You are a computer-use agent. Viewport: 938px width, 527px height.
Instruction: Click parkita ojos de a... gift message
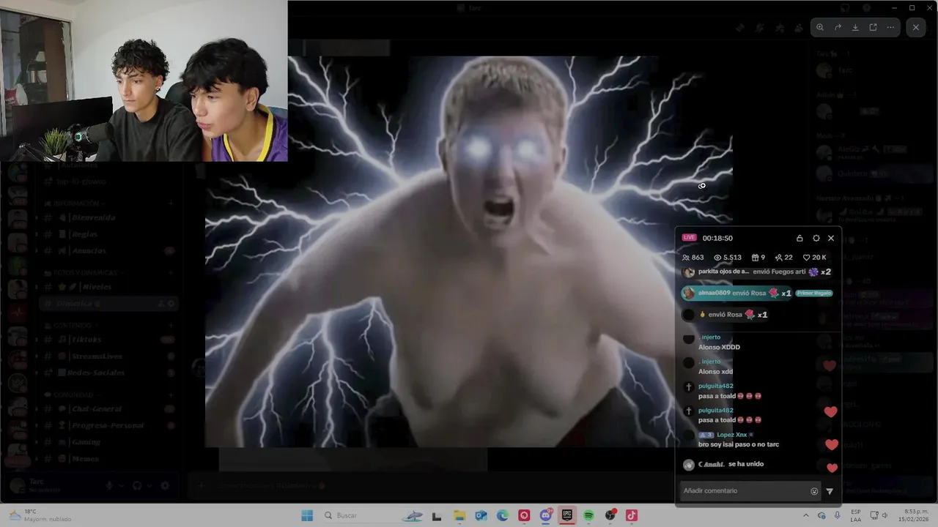(757, 272)
